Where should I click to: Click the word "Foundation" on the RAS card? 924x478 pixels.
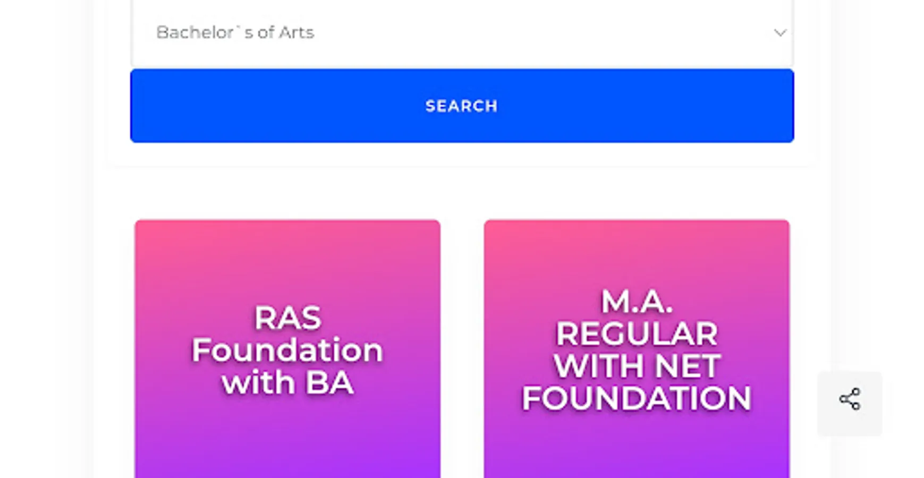pos(287,351)
